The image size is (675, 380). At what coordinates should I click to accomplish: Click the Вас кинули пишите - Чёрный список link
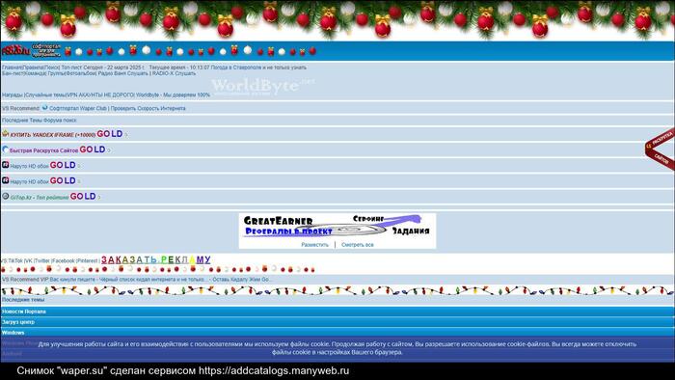coord(128,280)
